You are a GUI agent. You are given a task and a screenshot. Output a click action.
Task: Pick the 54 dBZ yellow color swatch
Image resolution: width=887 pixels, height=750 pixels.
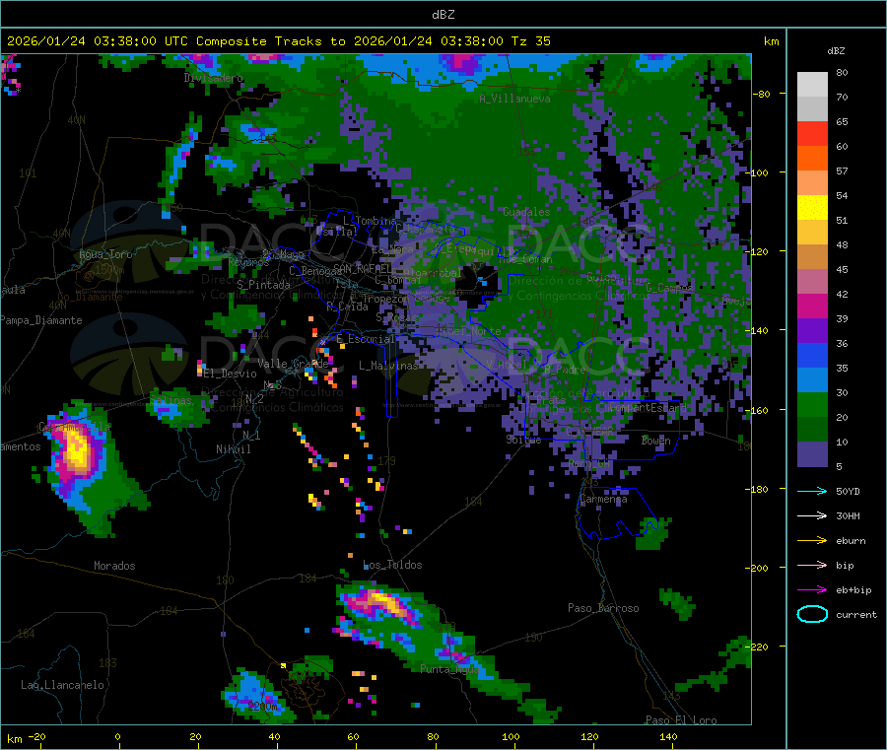click(x=812, y=208)
